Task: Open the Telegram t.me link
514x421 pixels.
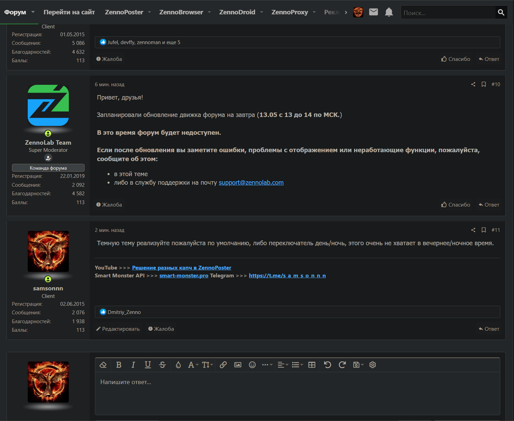Action: tap(287, 275)
